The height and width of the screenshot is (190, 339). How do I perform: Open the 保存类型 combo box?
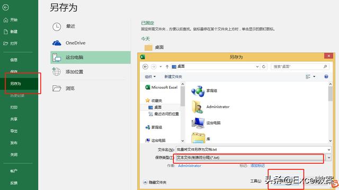[x=251, y=158]
